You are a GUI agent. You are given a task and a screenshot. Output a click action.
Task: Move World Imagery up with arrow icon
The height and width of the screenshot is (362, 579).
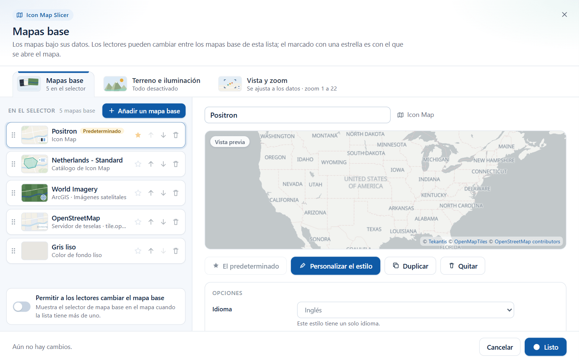pyautogui.click(x=151, y=193)
